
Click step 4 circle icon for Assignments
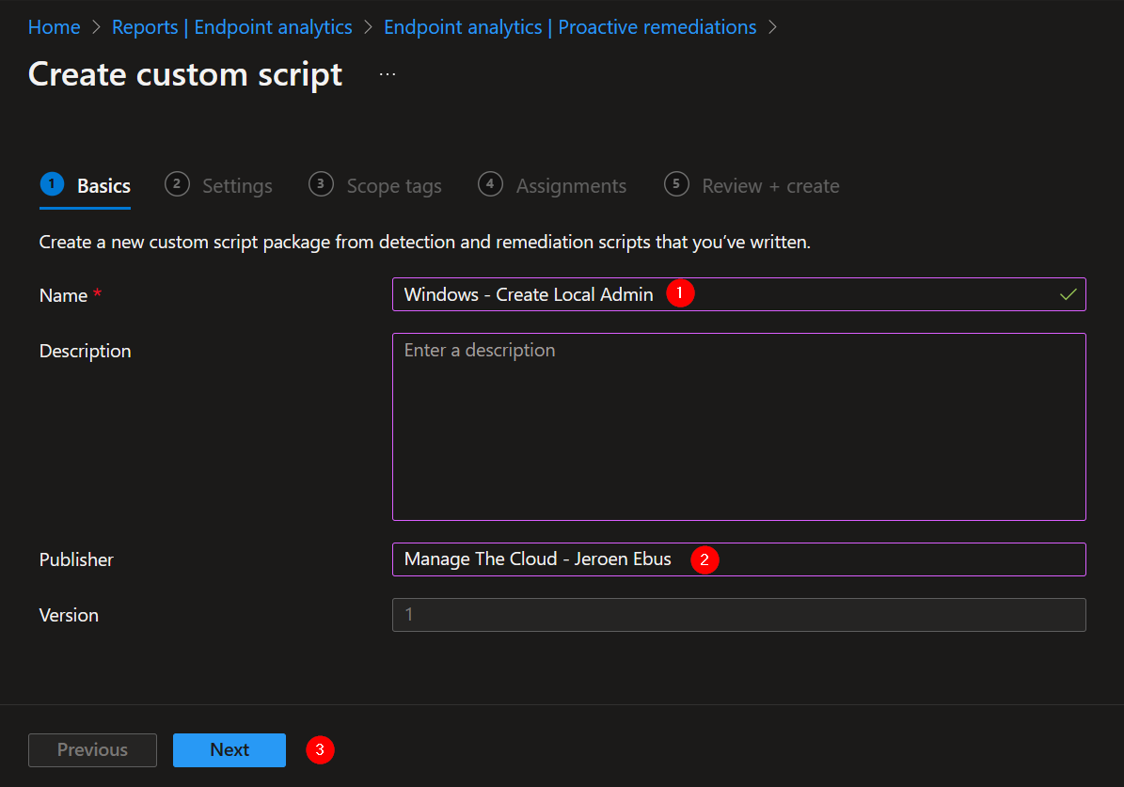click(490, 184)
